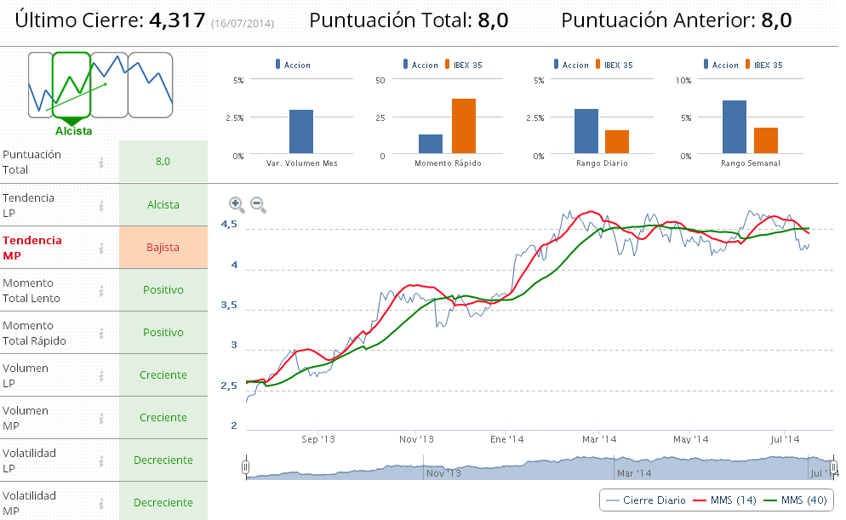Image resolution: width=846 pixels, height=520 pixels.
Task: Click the Ene '14 axis label
Action: (506, 439)
